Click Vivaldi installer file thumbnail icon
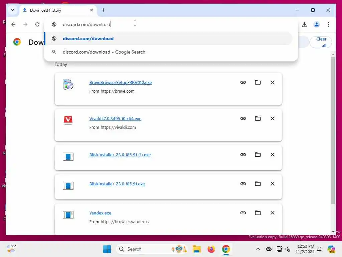 pos(68,120)
